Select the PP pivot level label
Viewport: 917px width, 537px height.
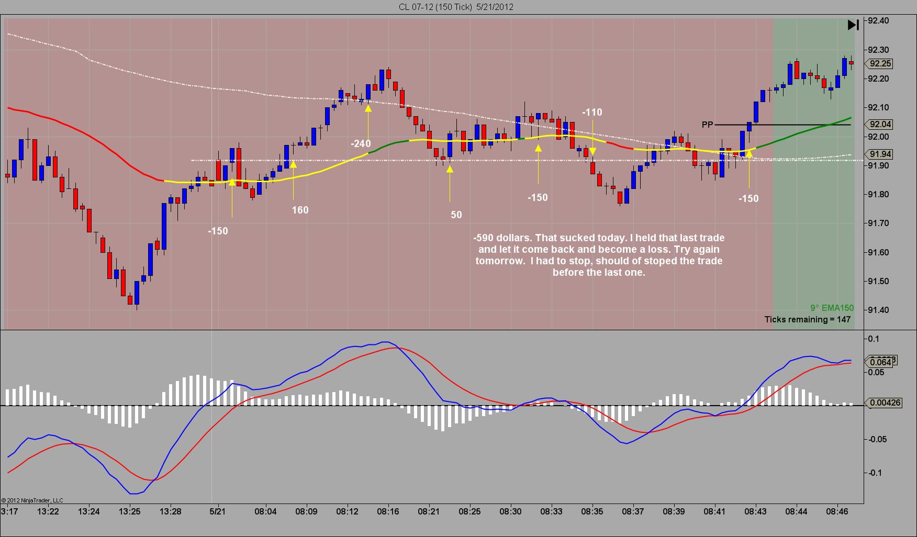(707, 125)
